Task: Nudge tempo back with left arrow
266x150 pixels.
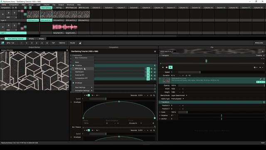Action: (x=32, y=43)
